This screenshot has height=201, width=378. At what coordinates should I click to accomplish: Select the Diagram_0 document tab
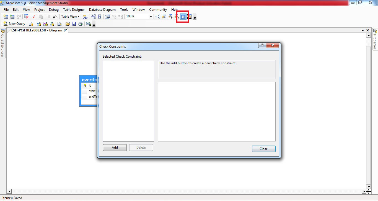pos(39,30)
